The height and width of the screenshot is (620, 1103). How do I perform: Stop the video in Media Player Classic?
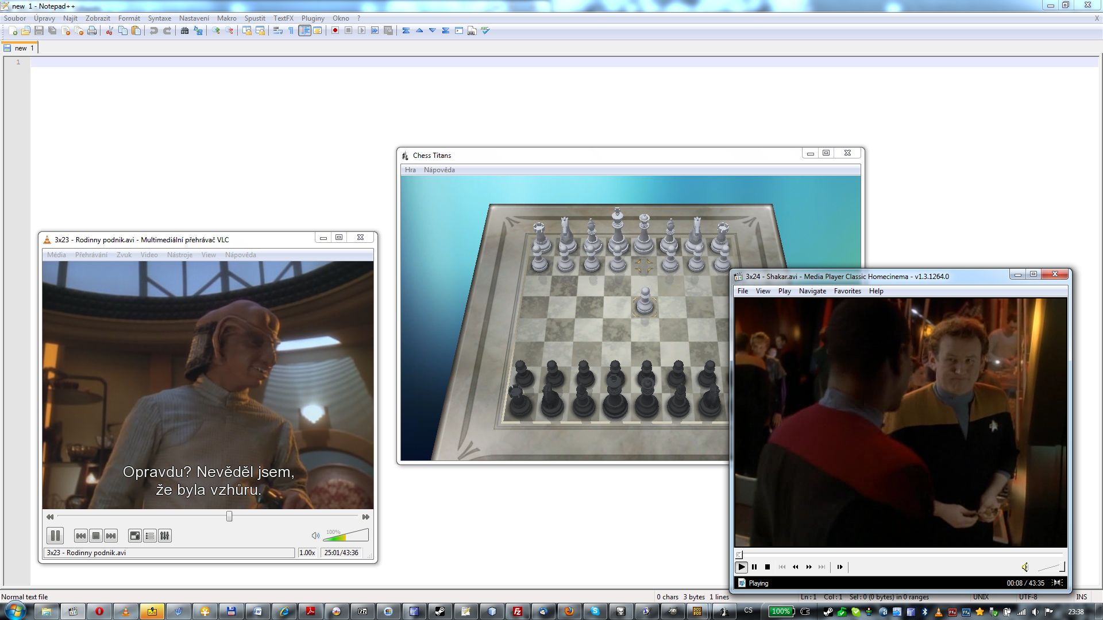tap(768, 567)
